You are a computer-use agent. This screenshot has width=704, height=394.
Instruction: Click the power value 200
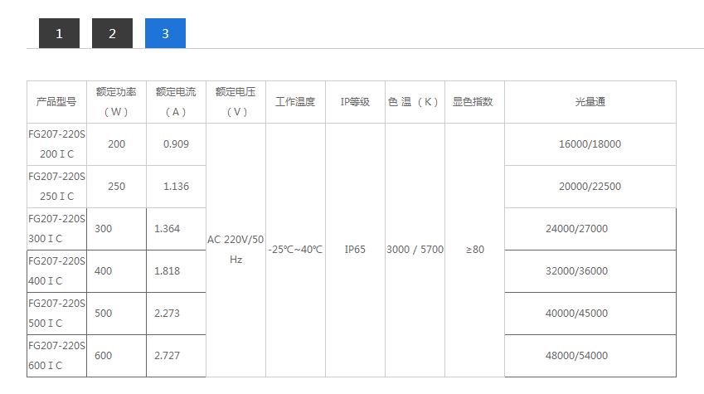click(116, 144)
